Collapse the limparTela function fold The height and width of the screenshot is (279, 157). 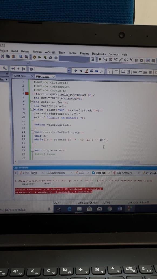coord(32,150)
